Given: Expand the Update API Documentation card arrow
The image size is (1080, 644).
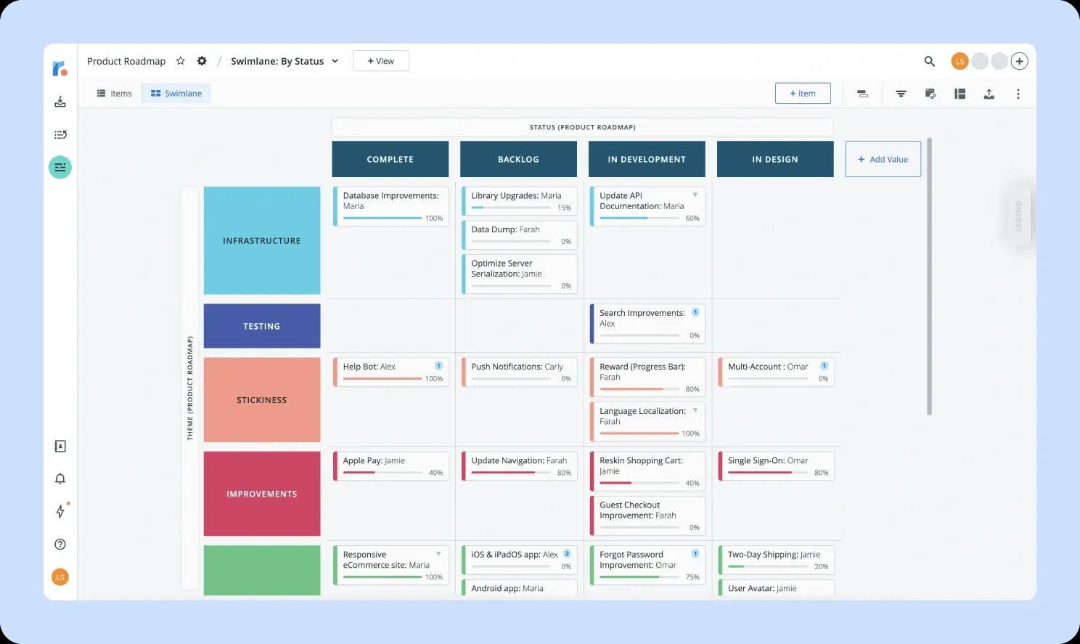Looking at the screenshot, I should [695, 195].
